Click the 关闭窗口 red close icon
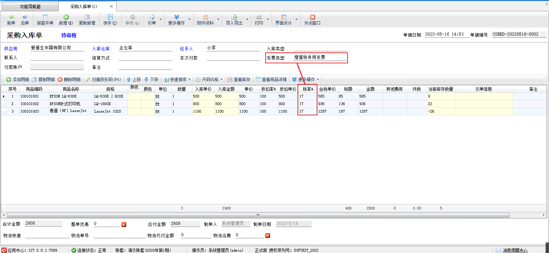The height and width of the screenshot is (253, 549). coord(312,17)
